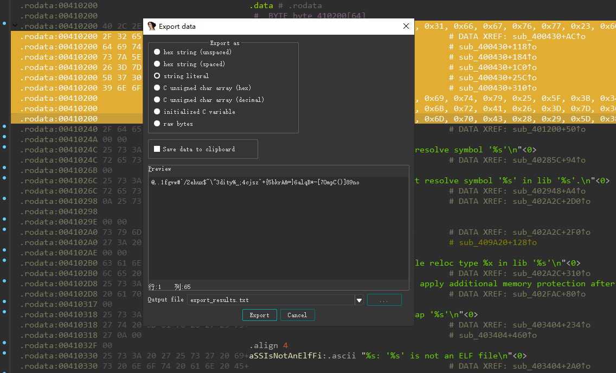
Task: Jump to xref sub_400430+184
Action: tap(498, 57)
